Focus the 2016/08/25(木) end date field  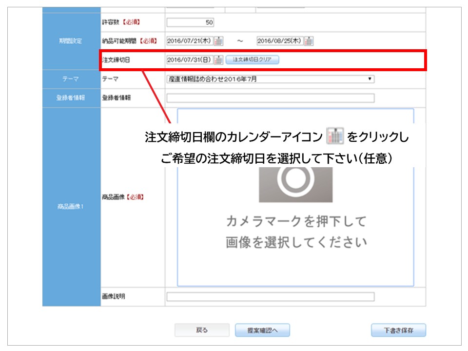pyautogui.click(x=279, y=41)
